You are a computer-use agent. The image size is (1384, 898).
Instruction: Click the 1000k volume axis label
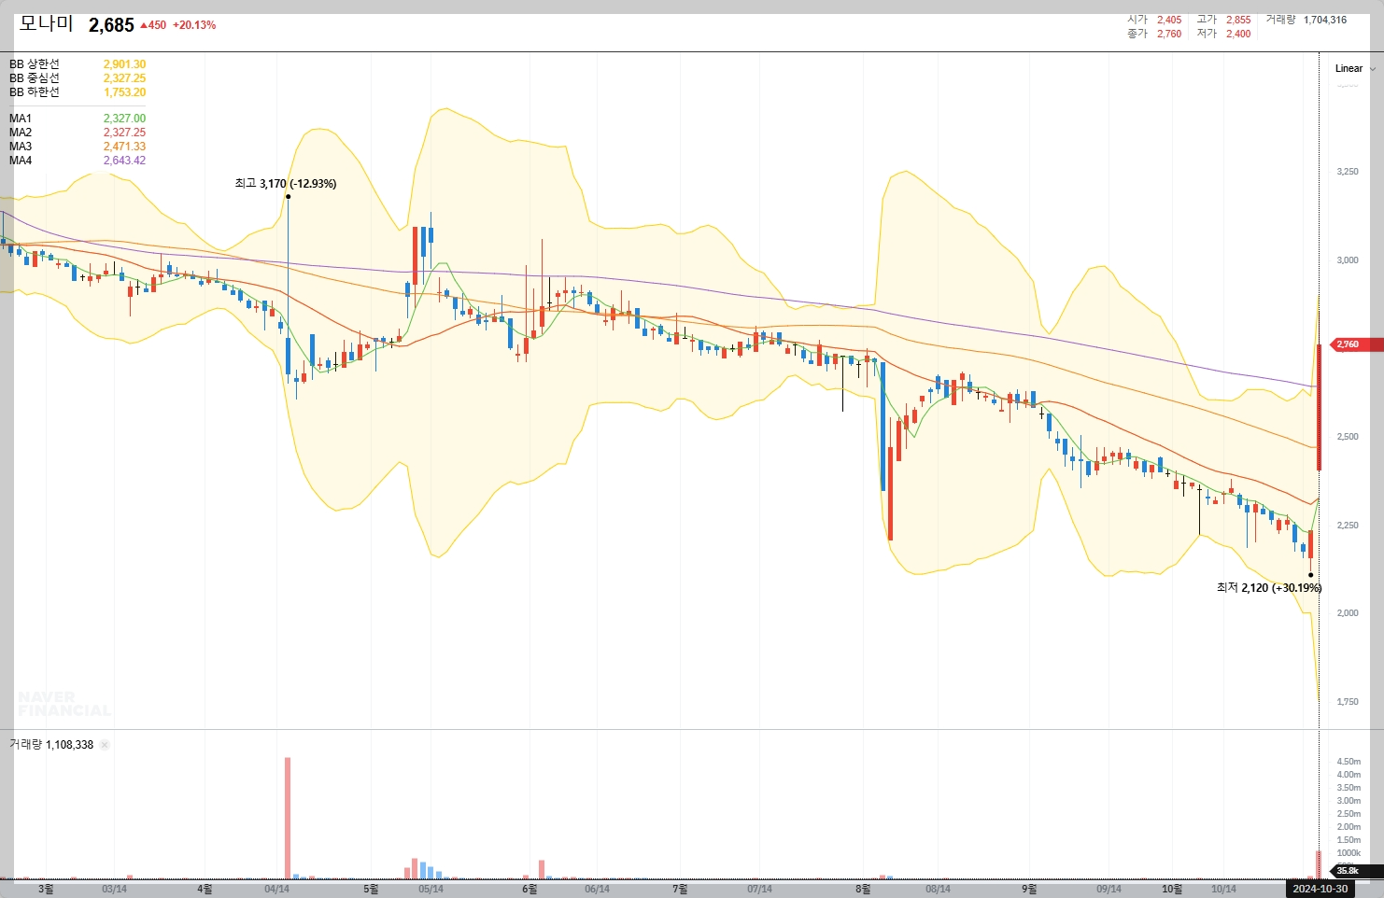1349,853
